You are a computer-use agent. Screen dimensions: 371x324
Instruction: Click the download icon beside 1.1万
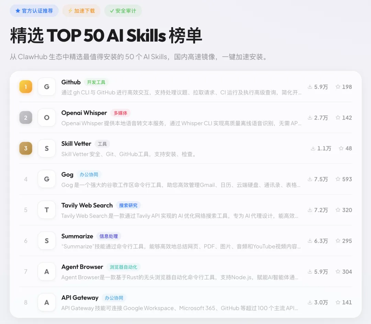[313, 148]
